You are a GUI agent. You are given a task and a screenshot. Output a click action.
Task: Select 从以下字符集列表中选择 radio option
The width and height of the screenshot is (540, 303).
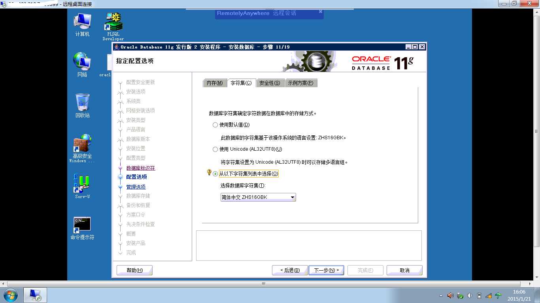coord(245,174)
